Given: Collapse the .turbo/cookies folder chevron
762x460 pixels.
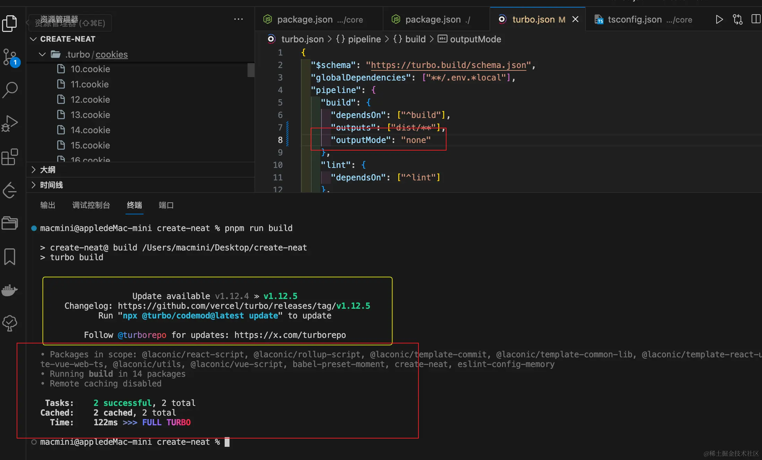Looking at the screenshot, I should (42, 54).
